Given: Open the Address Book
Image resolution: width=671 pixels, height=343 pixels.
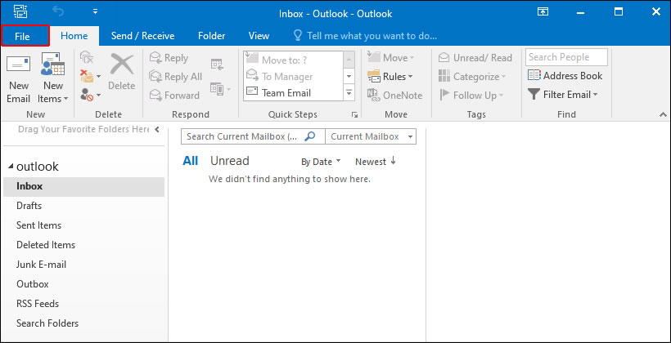Looking at the screenshot, I should pos(565,76).
